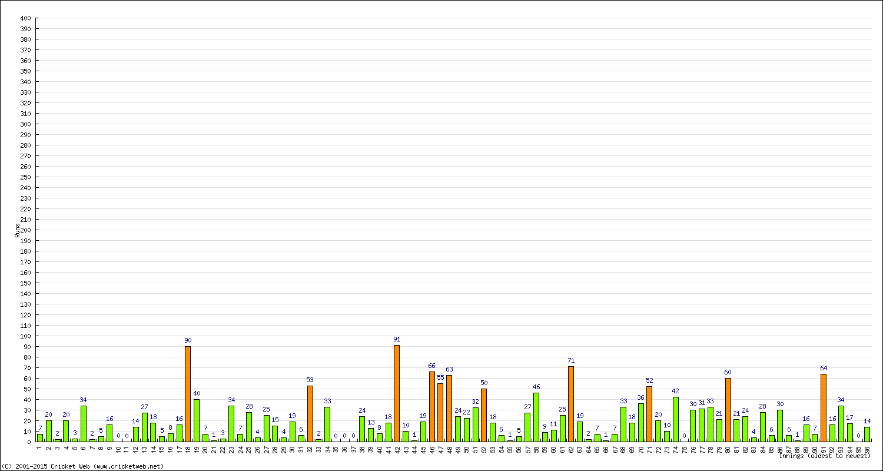Select the green bar labeled 31

tap(702, 425)
